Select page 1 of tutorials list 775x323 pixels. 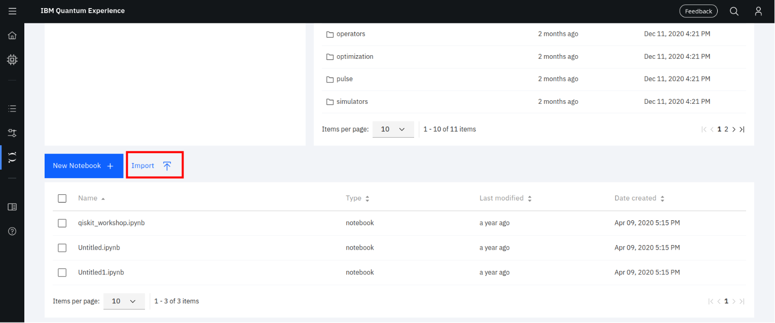tap(719, 130)
